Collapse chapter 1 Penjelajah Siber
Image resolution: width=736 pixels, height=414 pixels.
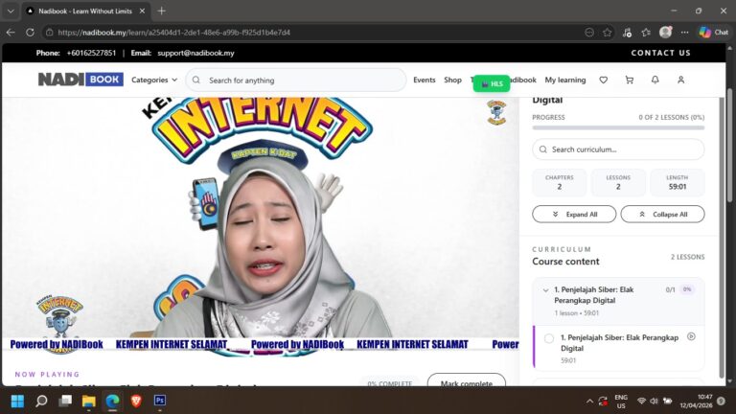pos(545,289)
